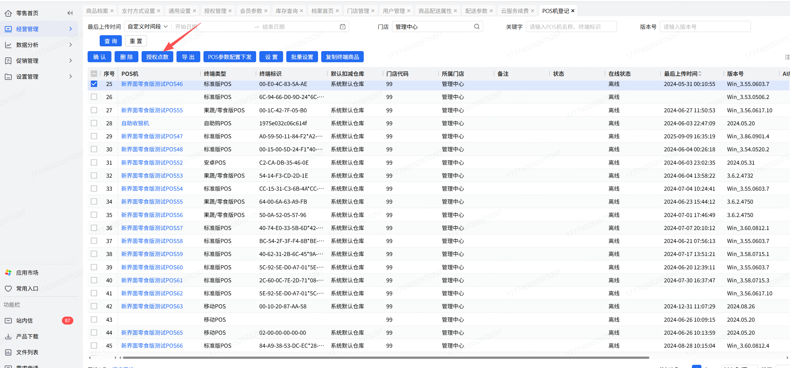Sort by 最后上传时间 column sort icon
Viewport: 790px width, 368px height.
(700, 74)
